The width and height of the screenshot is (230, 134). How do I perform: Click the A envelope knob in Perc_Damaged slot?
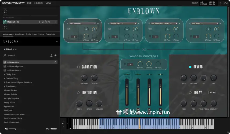pyautogui.click(x=86, y=29)
